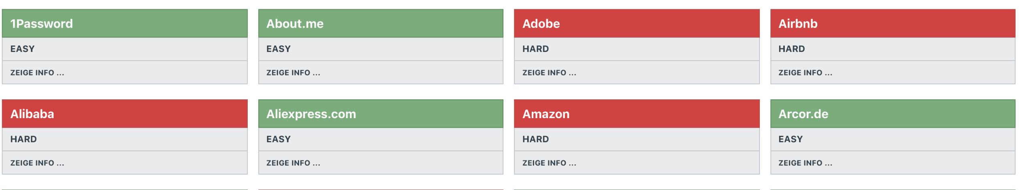Open the About.me title link

click(x=295, y=24)
